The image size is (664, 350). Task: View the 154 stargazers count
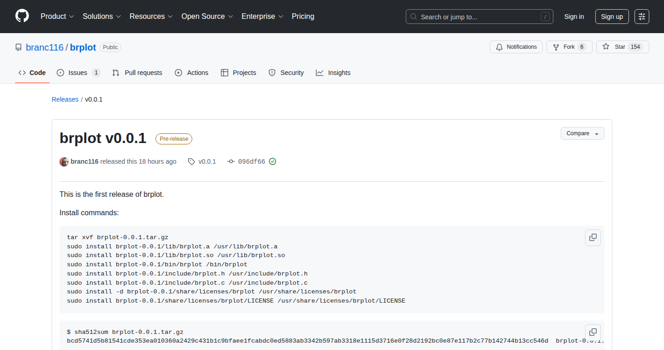click(636, 47)
